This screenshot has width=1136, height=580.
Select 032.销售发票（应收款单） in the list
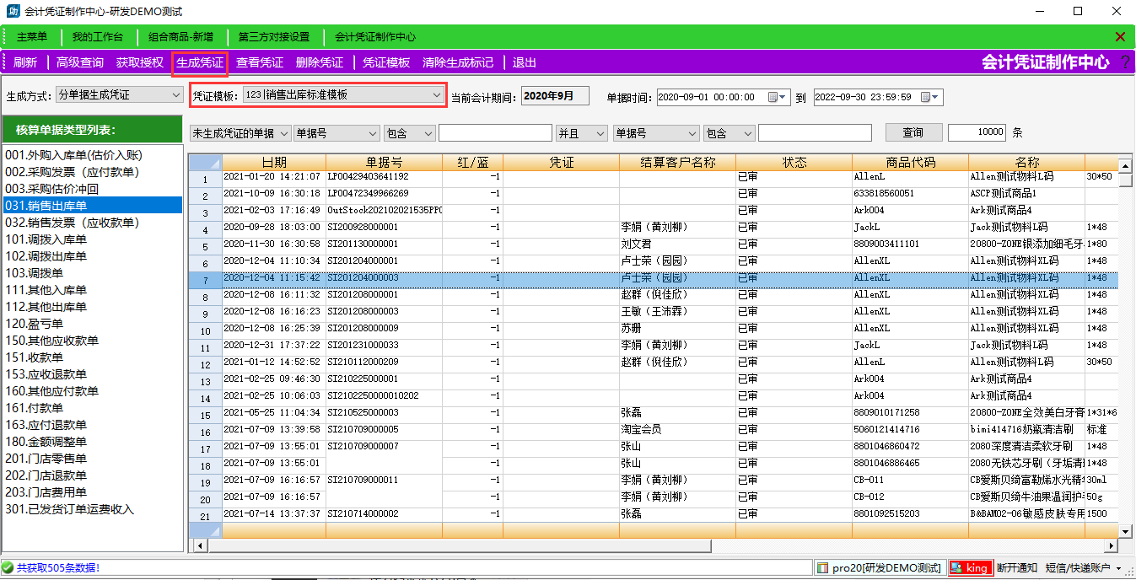click(72, 223)
